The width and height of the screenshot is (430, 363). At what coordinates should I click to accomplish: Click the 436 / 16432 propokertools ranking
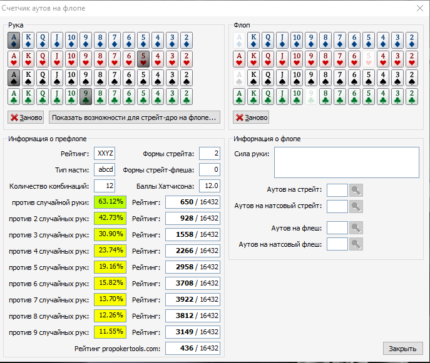click(x=193, y=348)
